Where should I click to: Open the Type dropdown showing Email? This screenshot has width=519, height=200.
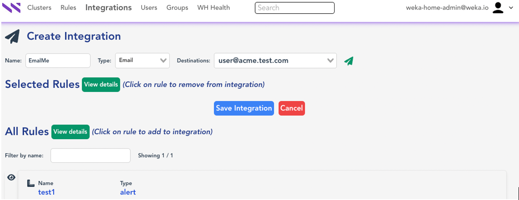point(142,60)
